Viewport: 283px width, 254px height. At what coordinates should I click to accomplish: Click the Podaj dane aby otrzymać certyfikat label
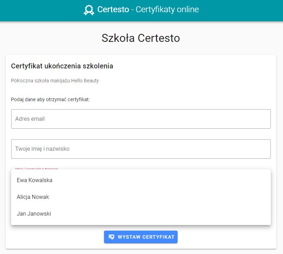point(50,99)
